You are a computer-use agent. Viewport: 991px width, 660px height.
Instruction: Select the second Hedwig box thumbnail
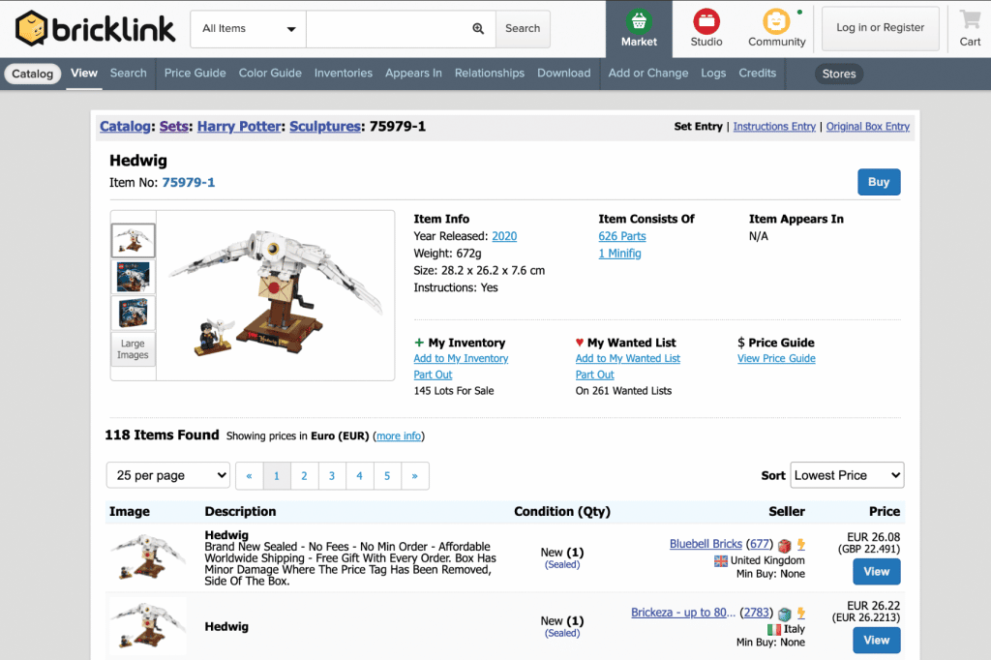coord(133,277)
